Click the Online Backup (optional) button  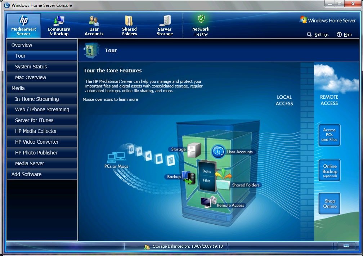pos(329,170)
